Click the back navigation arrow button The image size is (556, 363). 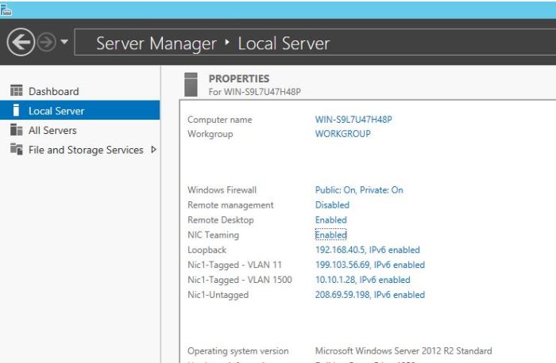[x=20, y=42]
